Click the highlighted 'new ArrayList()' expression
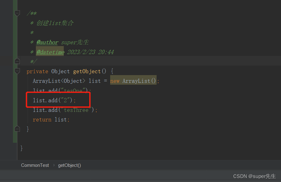Screen dimensions: 281x182 coord(133,81)
